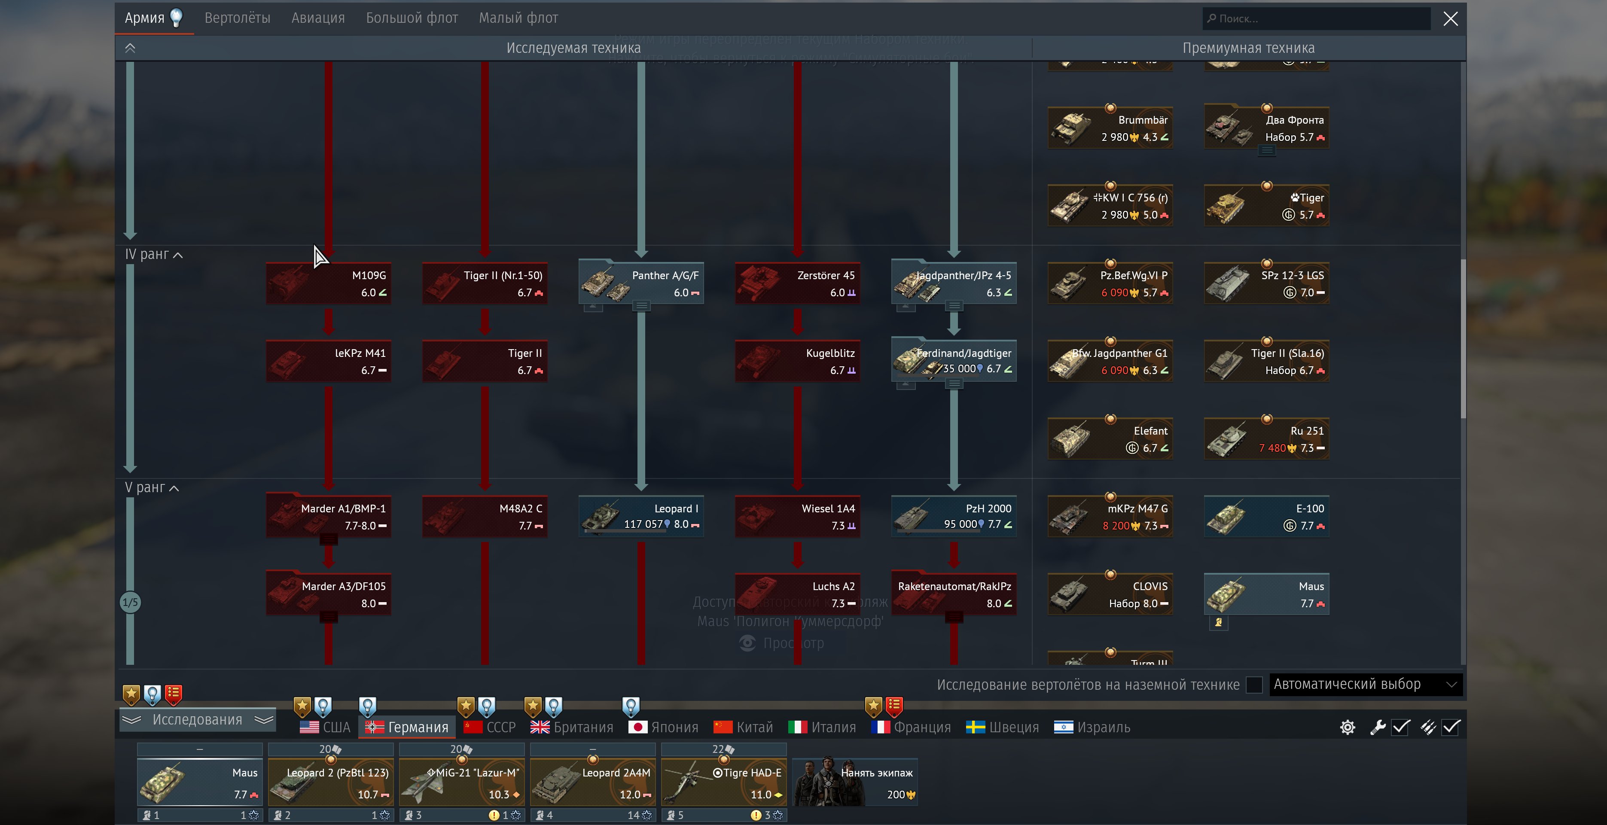Click the PzH 2000 vehicle card
The height and width of the screenshot is (825, 1607).
click(x=953, y=516)
